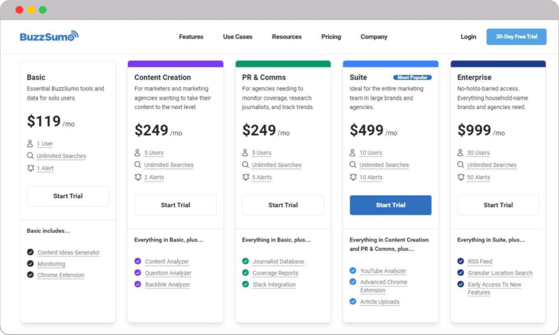Click search icon in PR & Comms plan
This screenshot has height=335, width=559.
click(245, 165)
